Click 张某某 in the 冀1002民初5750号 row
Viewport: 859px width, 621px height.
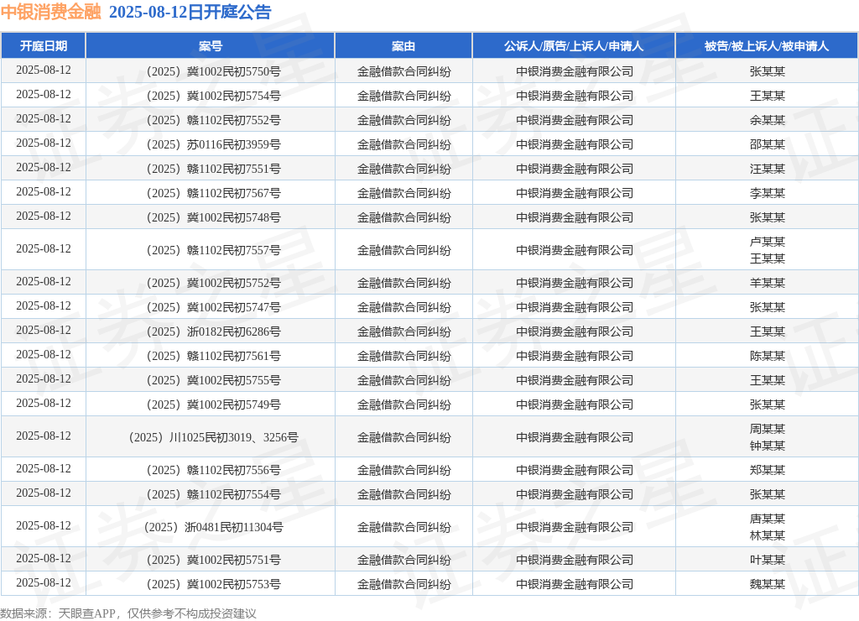coord(767,71)
